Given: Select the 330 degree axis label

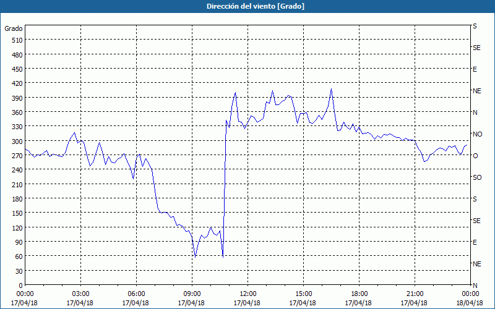Looking at the screenshot, I should coord(17,127).
